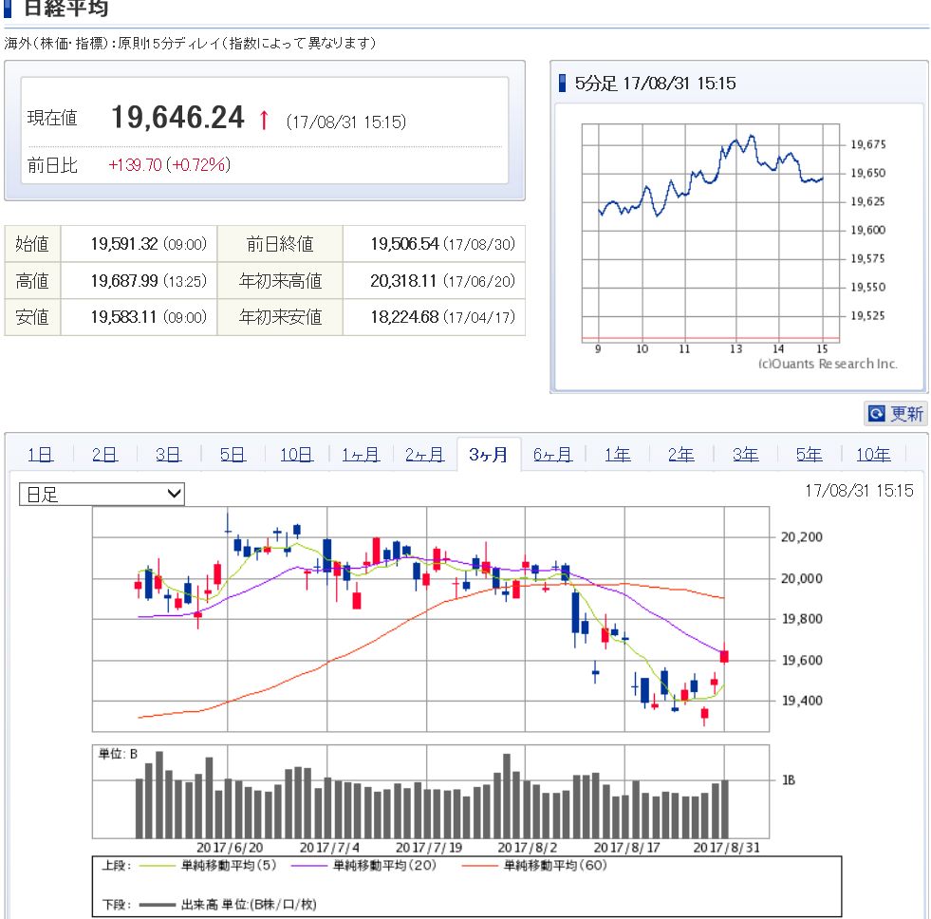Click the last volume bar at 2017/8/31
931x919 pixels.
pos(725,809)
